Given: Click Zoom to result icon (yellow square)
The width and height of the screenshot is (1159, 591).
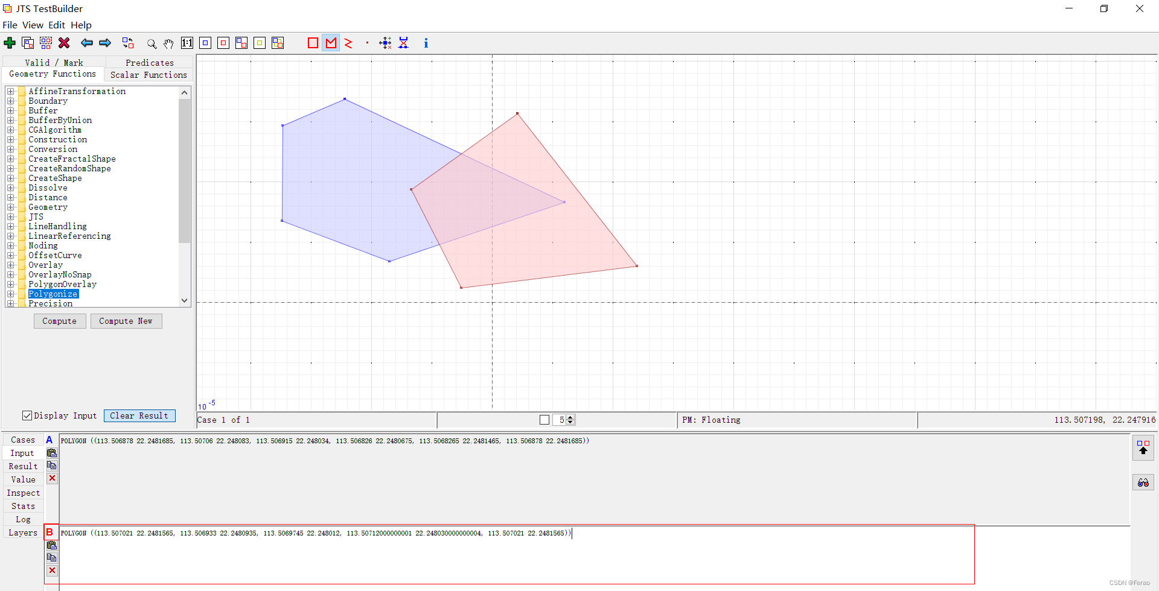Looking at the screenshot, I should (260, 43).
